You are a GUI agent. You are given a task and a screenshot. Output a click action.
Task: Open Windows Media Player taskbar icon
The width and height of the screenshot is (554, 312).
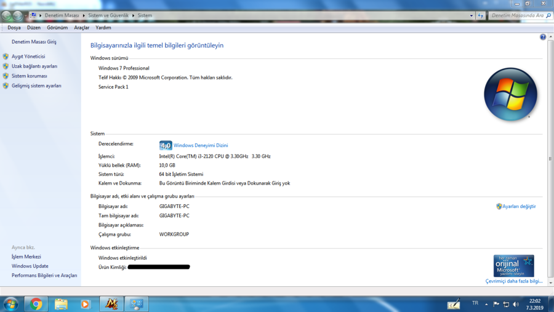(x=85, y=304)
